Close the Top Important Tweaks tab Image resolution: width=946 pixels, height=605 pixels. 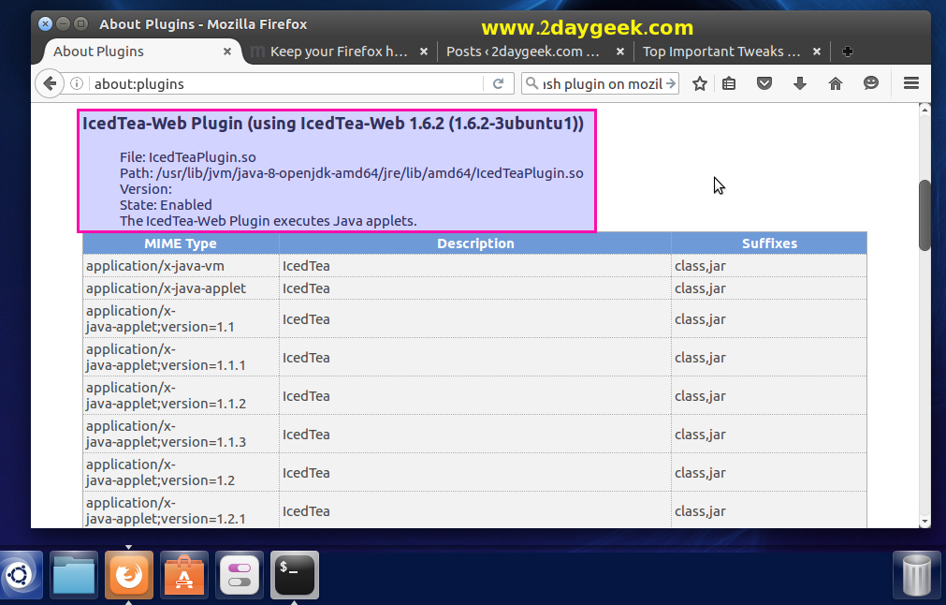[816, 52]
